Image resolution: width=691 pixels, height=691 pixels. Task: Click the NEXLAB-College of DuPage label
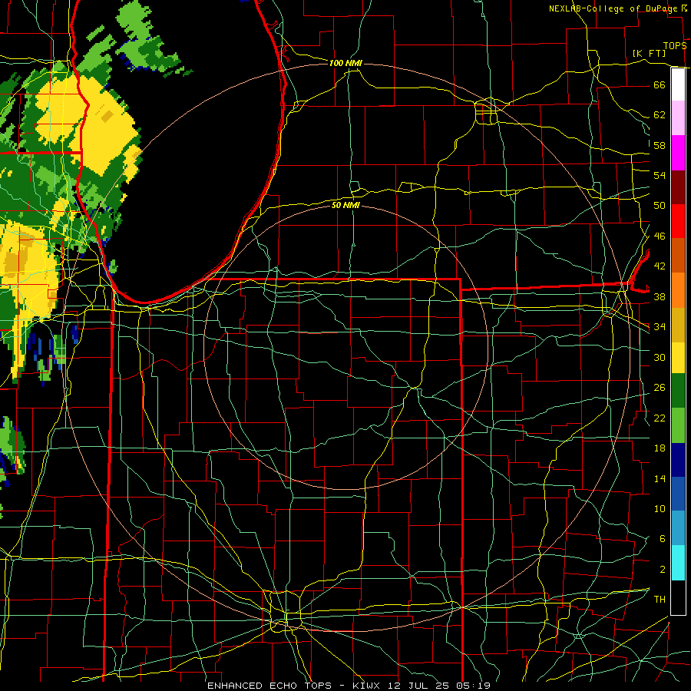[613, 8]
